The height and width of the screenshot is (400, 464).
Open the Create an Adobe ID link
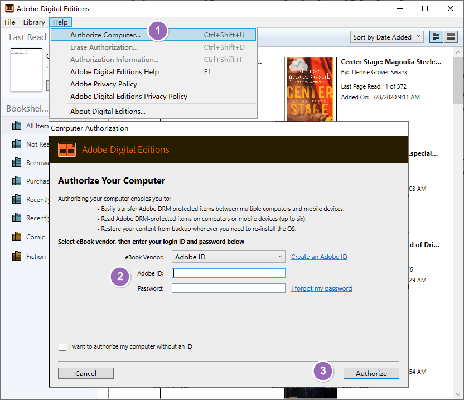(x=319, y=257)
